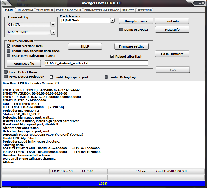Screen dimensions: 207x188
Task: Click the 5:53 sec timer status
Action: point(144,171)
